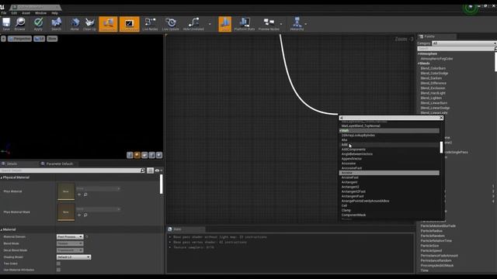Focus the Search Details input field

click(71, 170)
